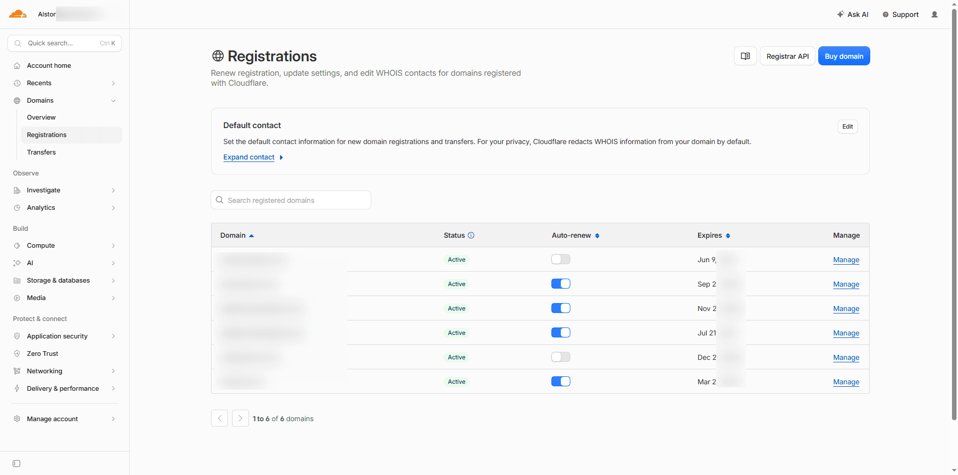Go to next page of domains
This screenshot has height=475, width=958.
pos(240,418)
